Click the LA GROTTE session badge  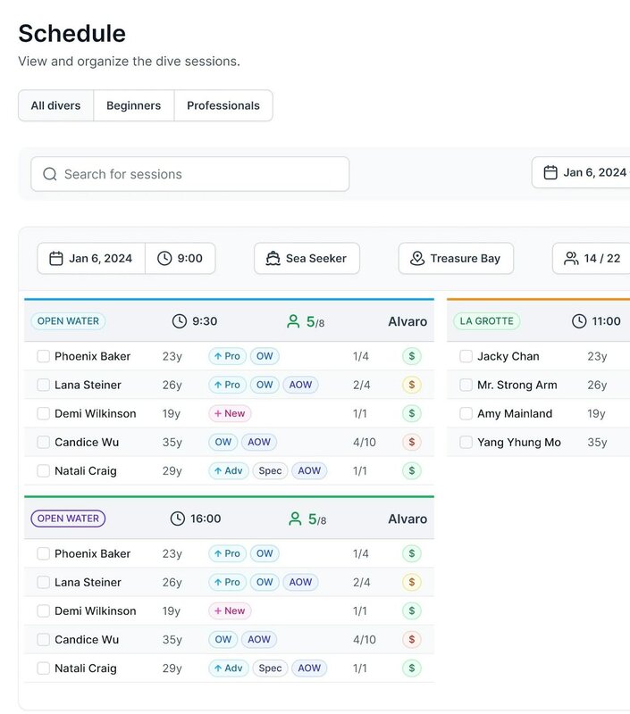pyautogui.click(x=486, y=321)
